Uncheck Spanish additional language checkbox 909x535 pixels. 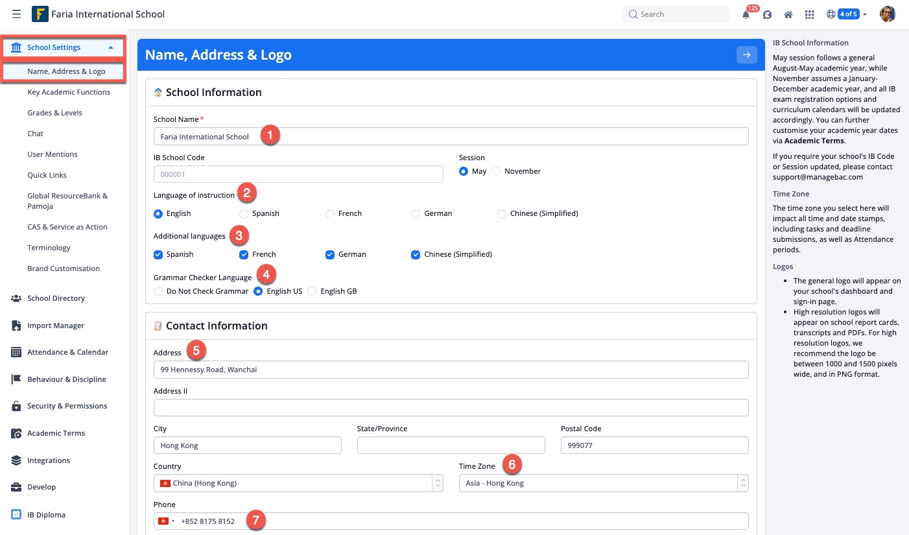point(158,254)
